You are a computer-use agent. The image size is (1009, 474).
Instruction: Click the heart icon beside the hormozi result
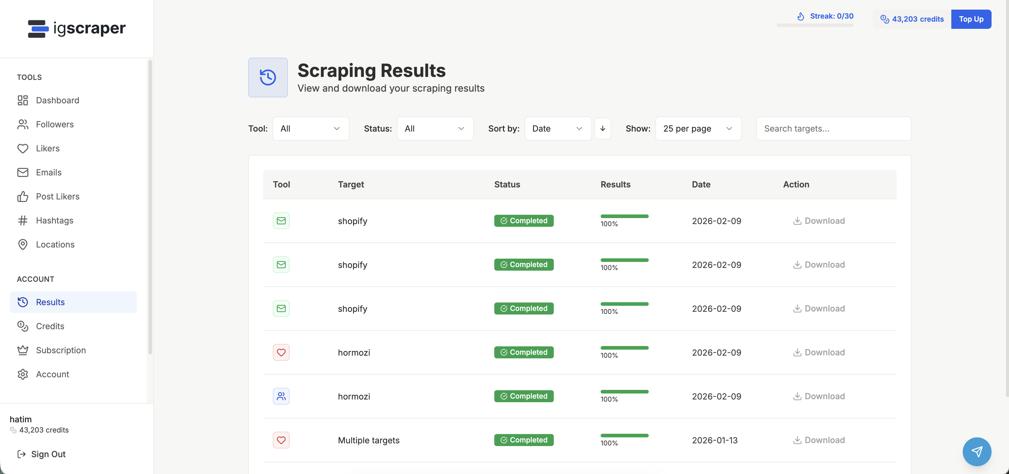pyautogui.click(x=281, y=352)
